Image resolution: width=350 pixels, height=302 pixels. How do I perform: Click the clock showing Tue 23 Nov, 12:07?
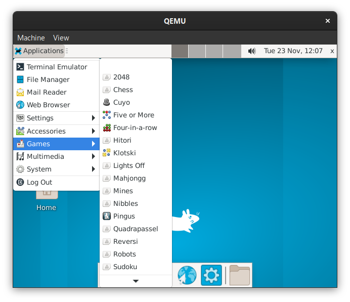pos(293,51)
